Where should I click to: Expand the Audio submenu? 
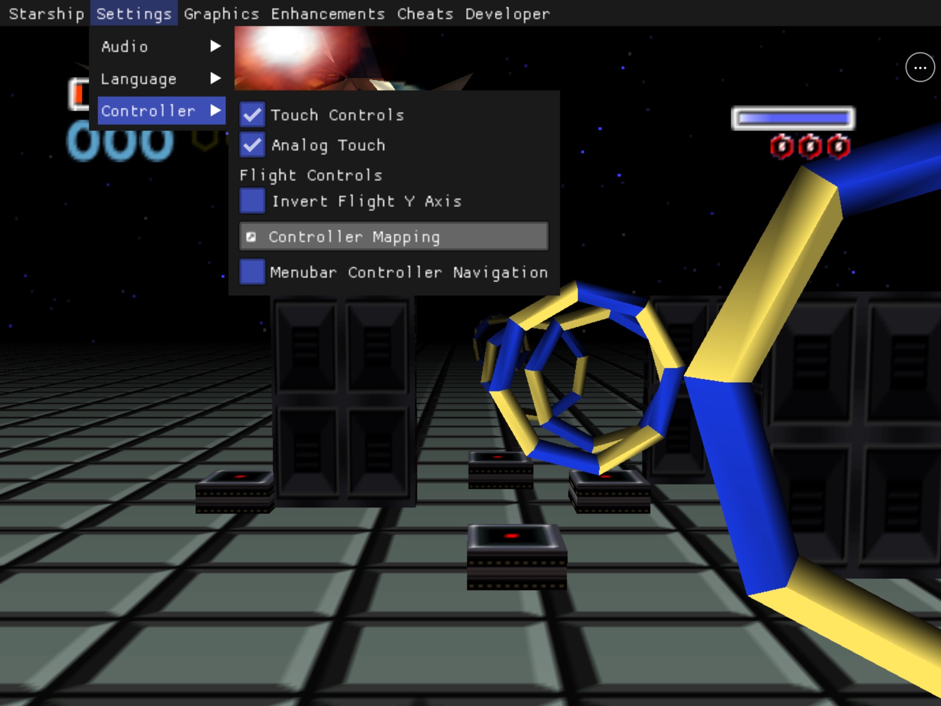(x=161, y=47)
